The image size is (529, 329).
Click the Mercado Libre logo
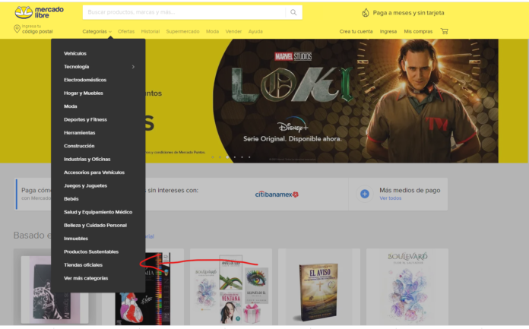click(39, 12)
